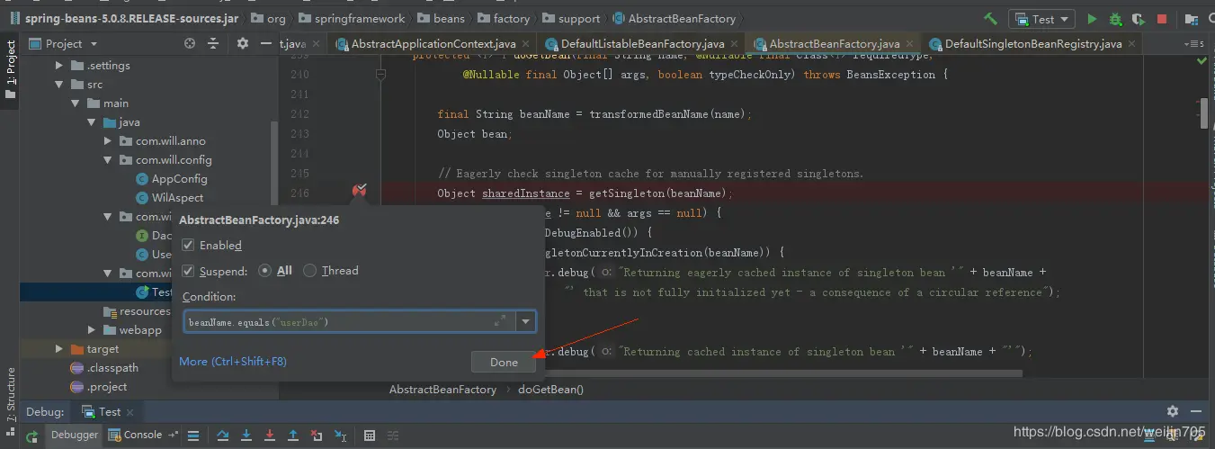The image size is (1215, 449).
Task: Expand the condition field editor icon
Action: (x=500, y=321)
